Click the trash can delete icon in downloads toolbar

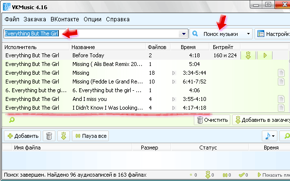click(49, 136)
